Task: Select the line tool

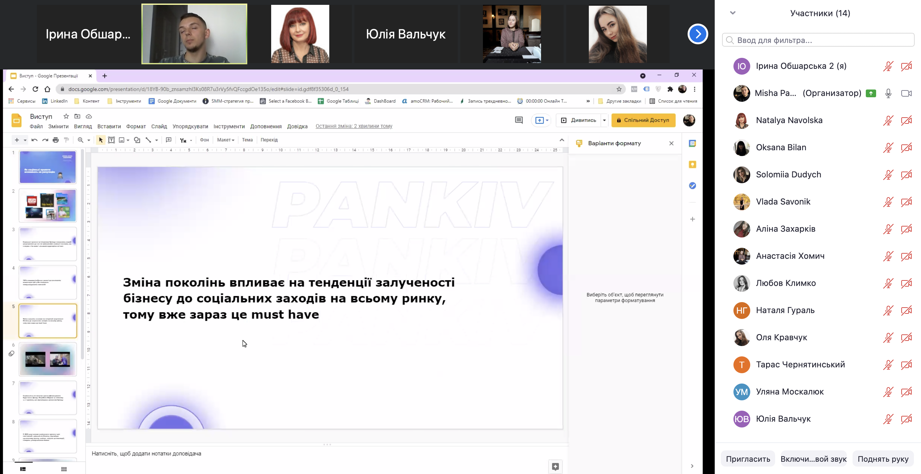Action: click(148, 140)
